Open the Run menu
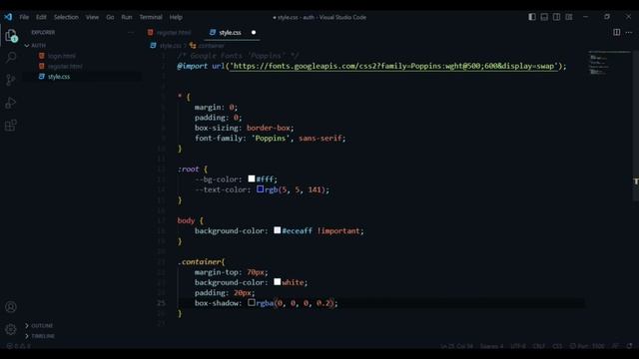The image size is (639, 359). pyautogui.click(x=127, y=17)
